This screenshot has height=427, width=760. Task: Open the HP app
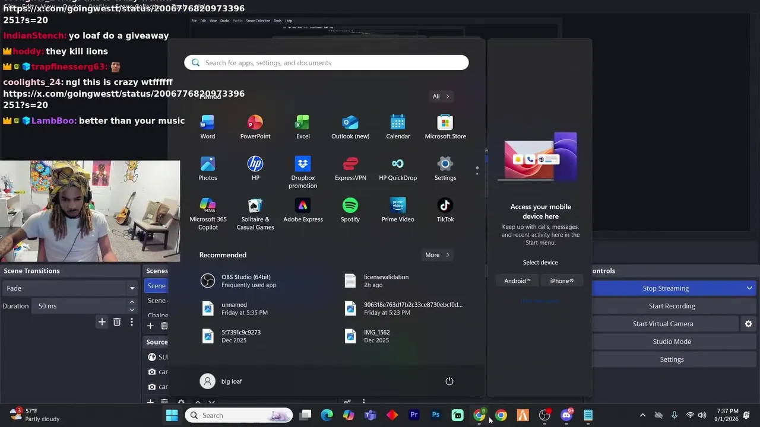(x=255, y=169)
